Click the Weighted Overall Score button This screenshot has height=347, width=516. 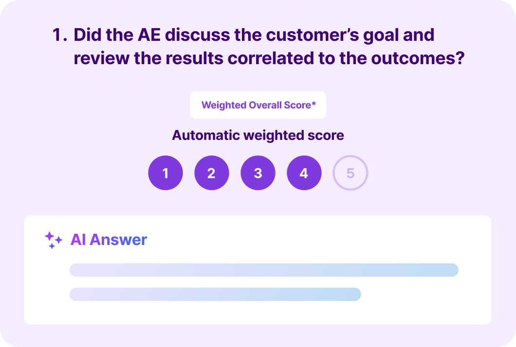[x=258, y=105]
